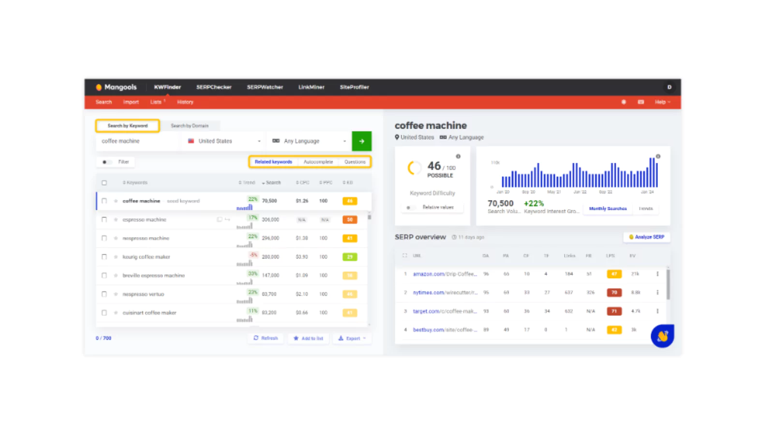This screenshot has height=435, width=774.
Task: Click the arrow icon on the espresso machine row
Action: coord(227,219)
